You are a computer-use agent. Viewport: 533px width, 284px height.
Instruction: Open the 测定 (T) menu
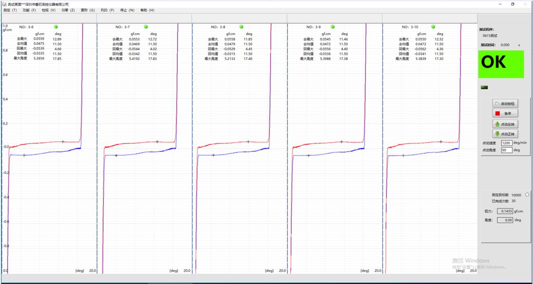coord(10,10)
